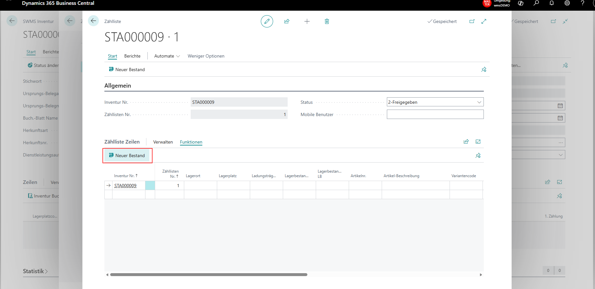595x289 pixels.
Task: Click the pin icon in Zeilen action bar
Action: (x=478, y=155)
